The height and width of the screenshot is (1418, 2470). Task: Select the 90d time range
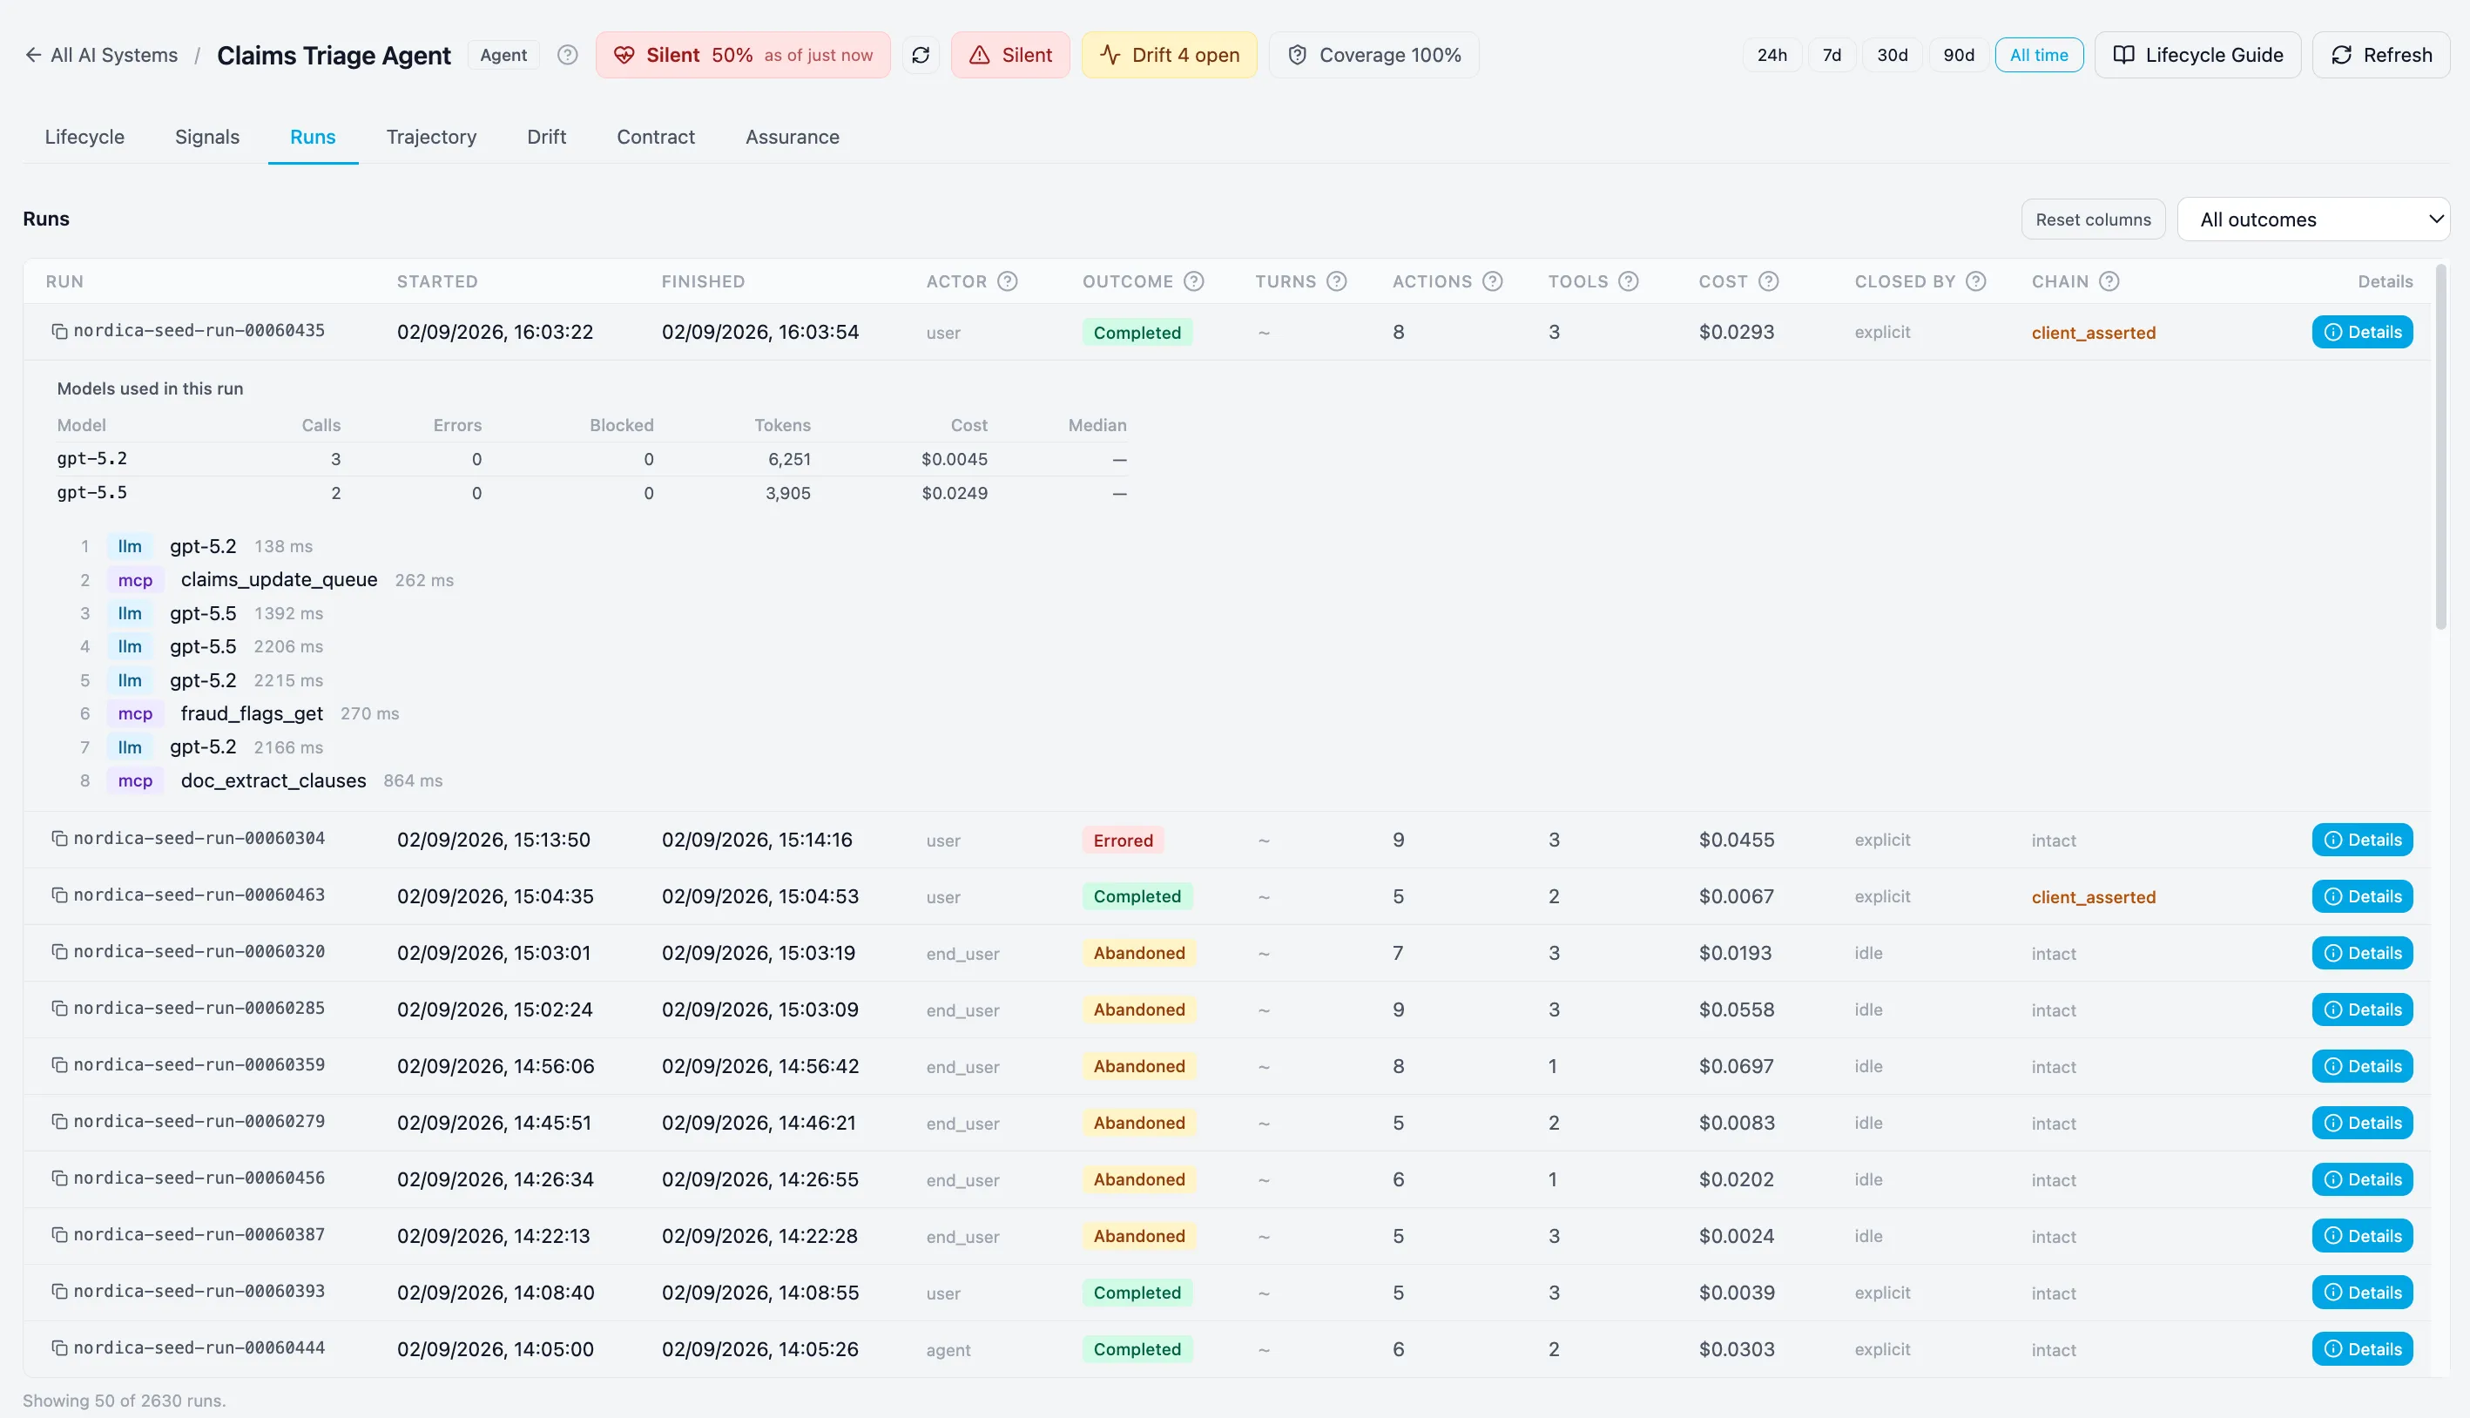coord(1958,55)
